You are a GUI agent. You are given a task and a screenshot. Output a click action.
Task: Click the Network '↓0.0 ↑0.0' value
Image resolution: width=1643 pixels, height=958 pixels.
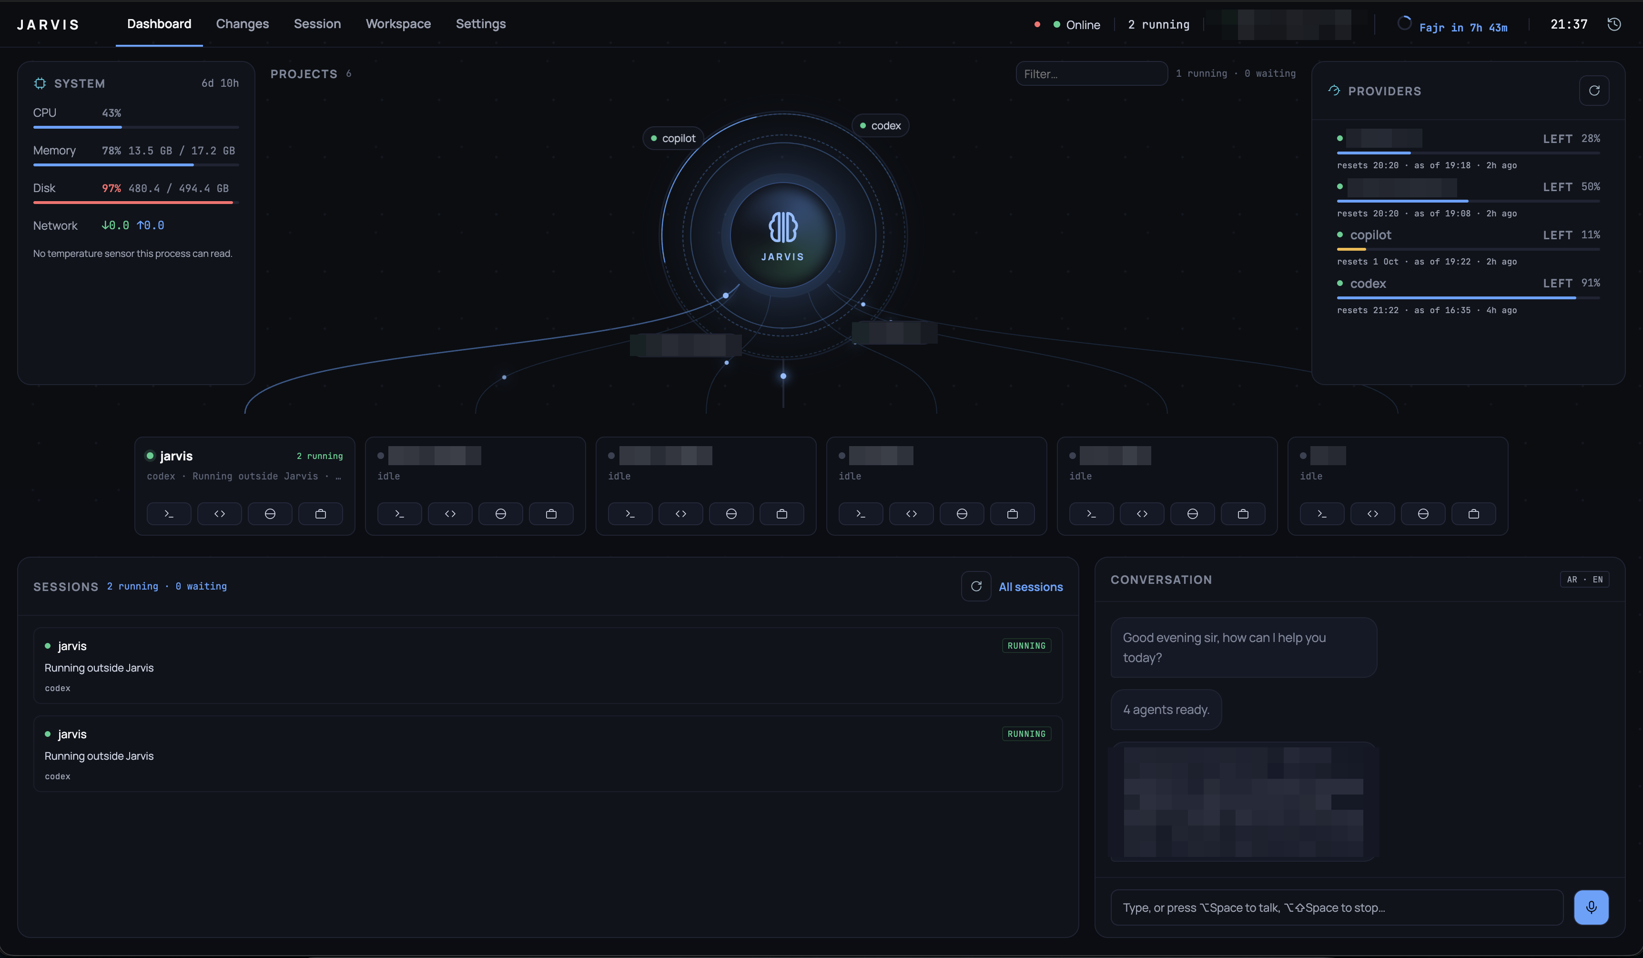click(132, 225)
